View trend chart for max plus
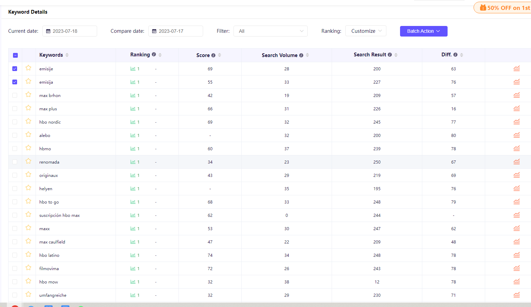Image resolution: width=531 pixels, height=307 pixels. [x=517, y=108]
